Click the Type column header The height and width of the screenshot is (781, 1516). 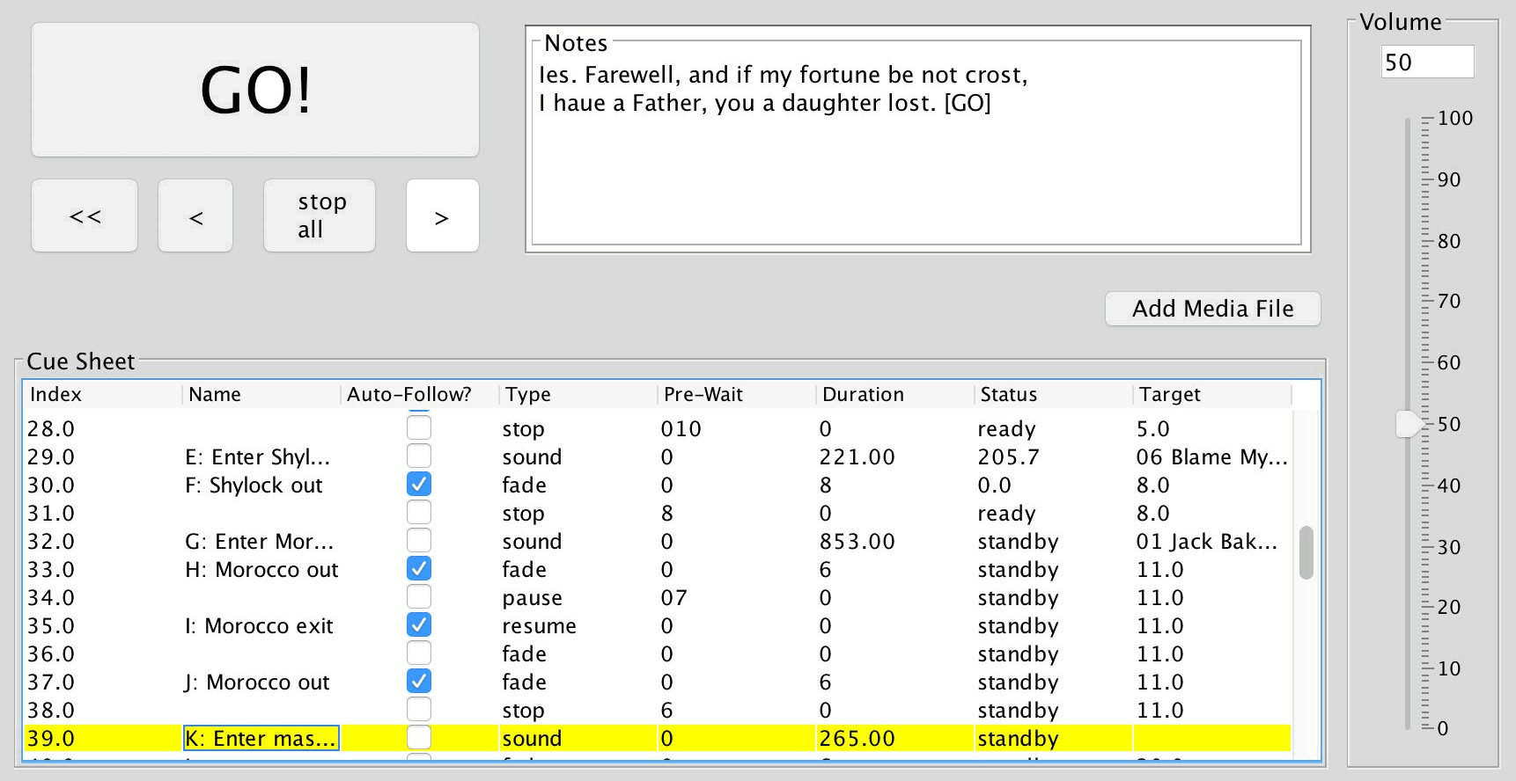(x=578, y=394)
